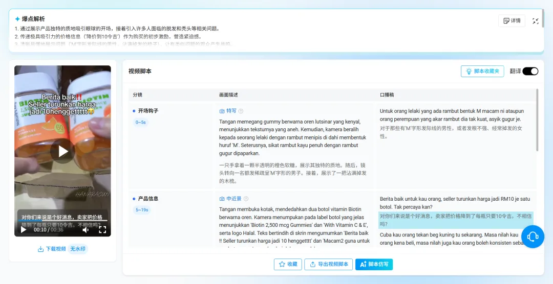The height and width of the screenshot is (284, 553).
Task: Open the customer support headset chat icon
Action: tap(533, 236)
